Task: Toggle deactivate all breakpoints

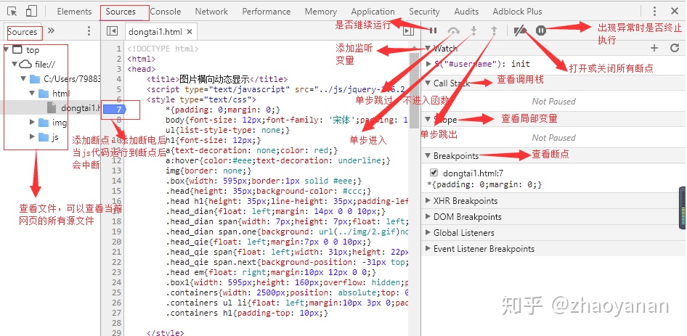Action: click(x=519, y=30)
